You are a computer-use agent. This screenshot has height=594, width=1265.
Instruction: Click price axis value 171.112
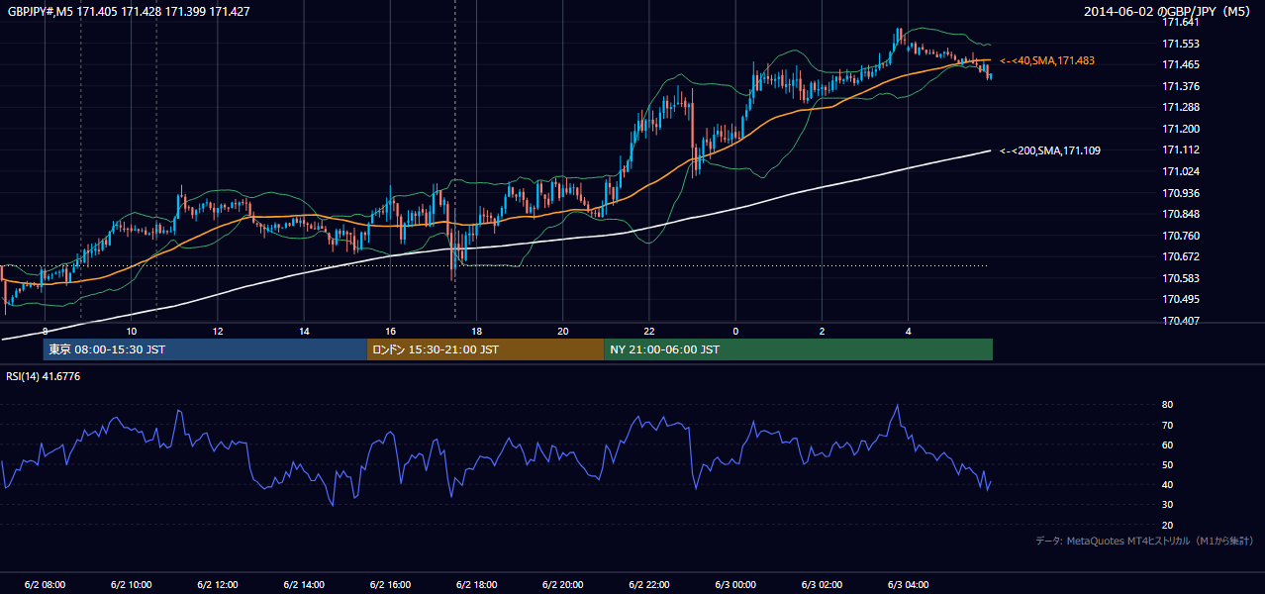[1181, 150]
